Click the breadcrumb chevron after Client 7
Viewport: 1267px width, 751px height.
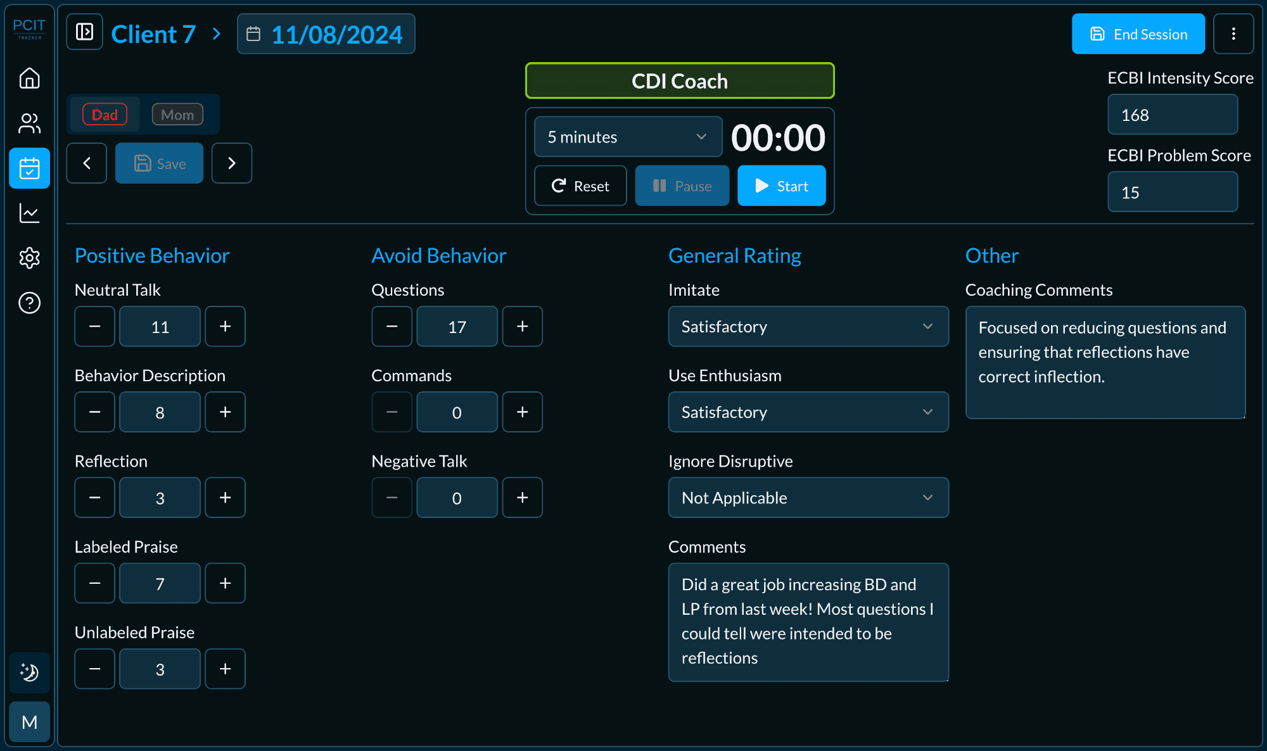[x=217, y=34]
